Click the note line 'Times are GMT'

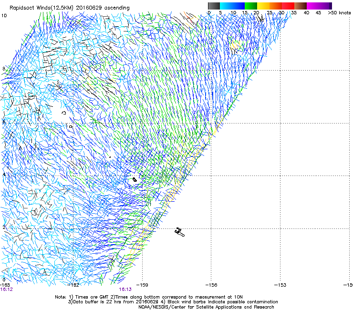click(92, 297)
